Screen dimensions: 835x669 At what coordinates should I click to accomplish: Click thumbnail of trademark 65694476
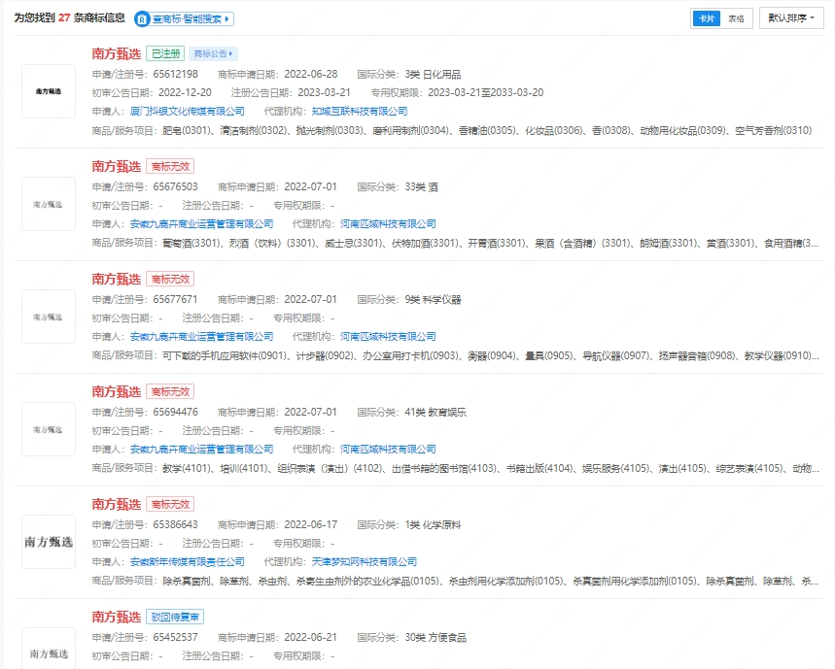click(49, 429)
